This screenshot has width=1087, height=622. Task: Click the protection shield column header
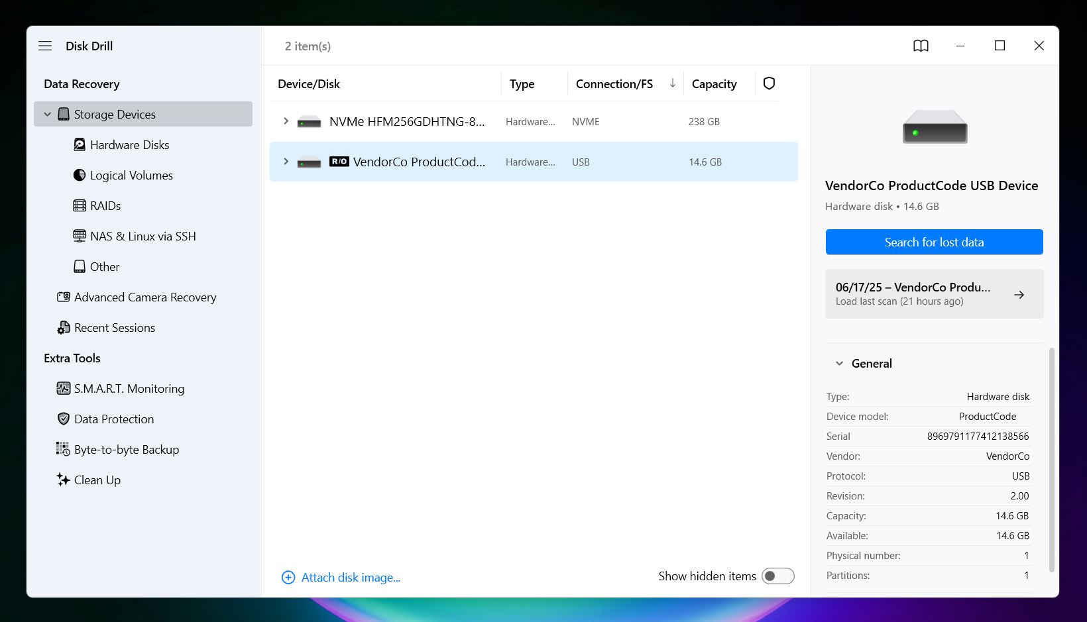(x=769, y=83)
